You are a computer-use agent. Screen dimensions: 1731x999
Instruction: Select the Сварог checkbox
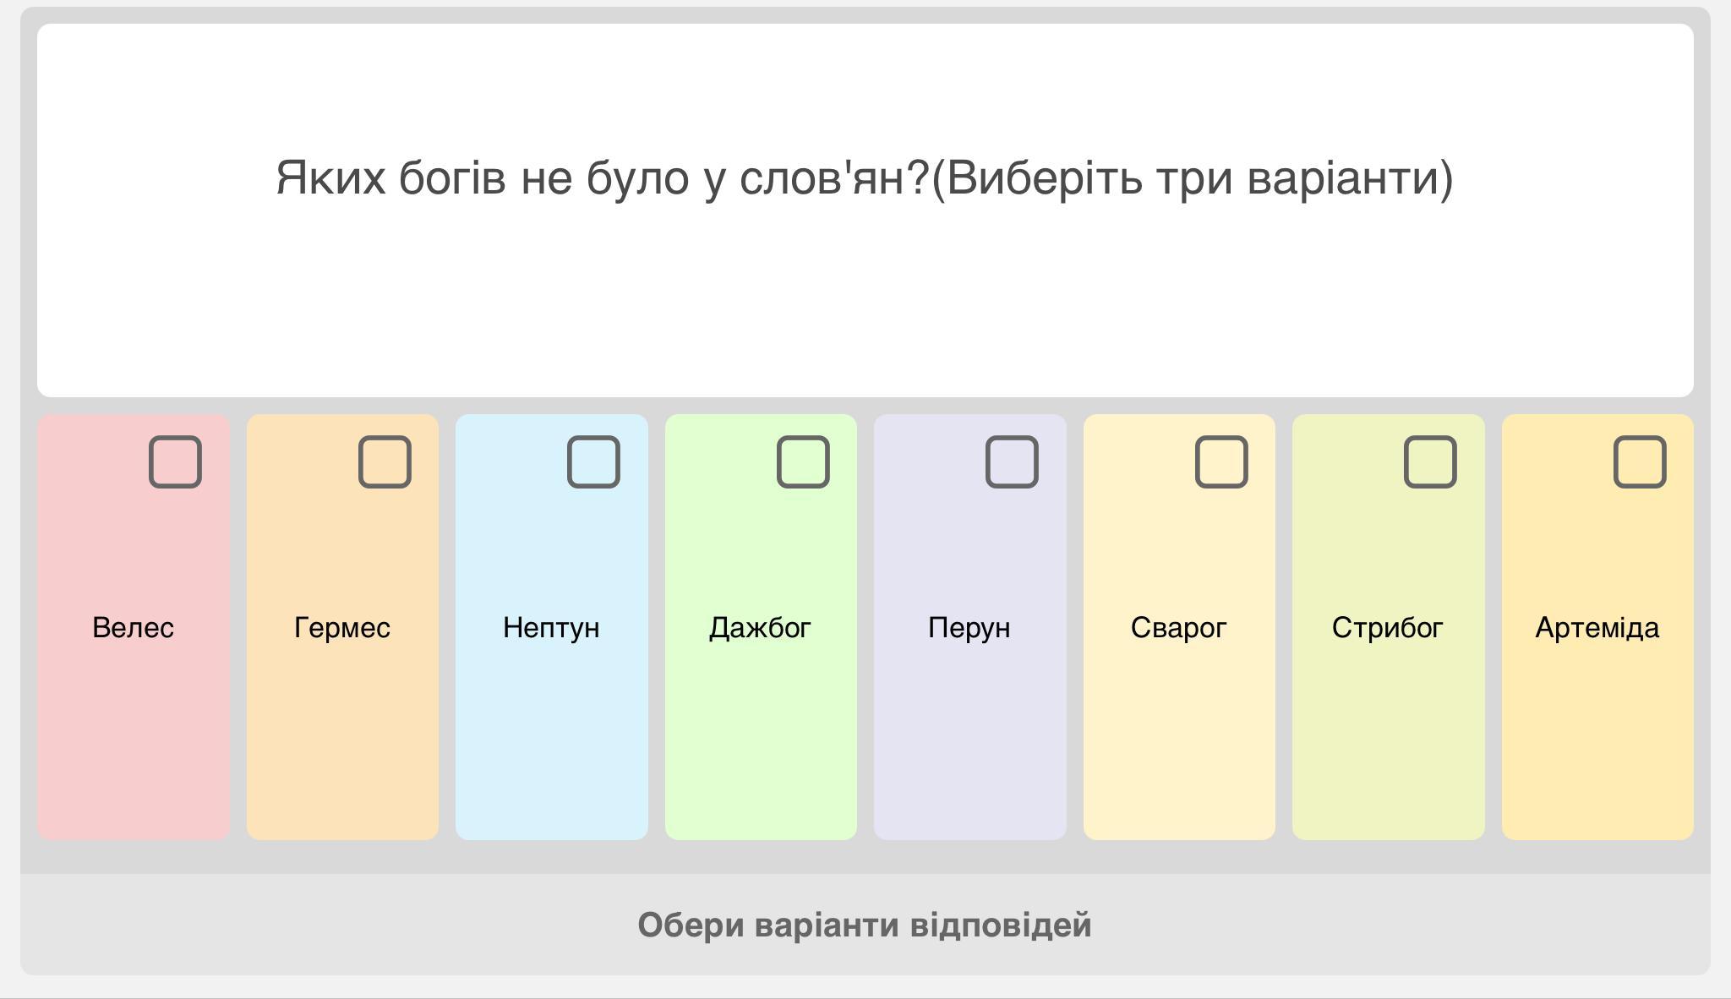click(1221, 462)
